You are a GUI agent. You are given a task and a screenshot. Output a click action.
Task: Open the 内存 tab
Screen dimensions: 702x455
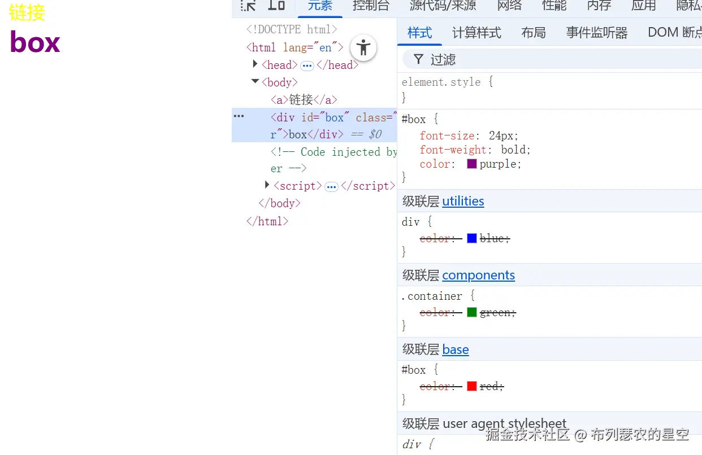click(599, 6)
